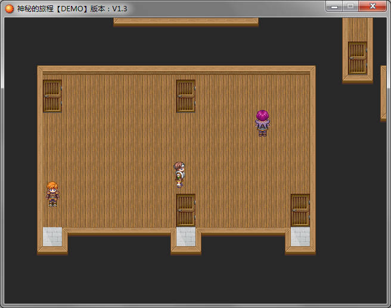Screen dimensions: 391x308
Task: Click the wooden wall fragment at right edge
Action: [383, 92]
